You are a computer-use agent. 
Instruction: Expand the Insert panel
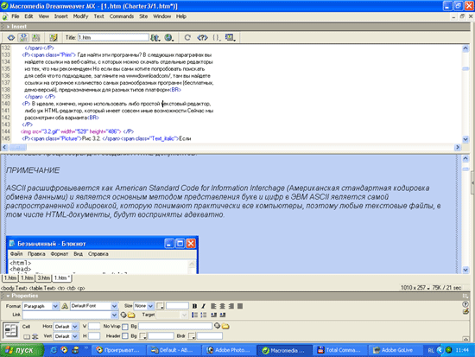pos(8,27)
